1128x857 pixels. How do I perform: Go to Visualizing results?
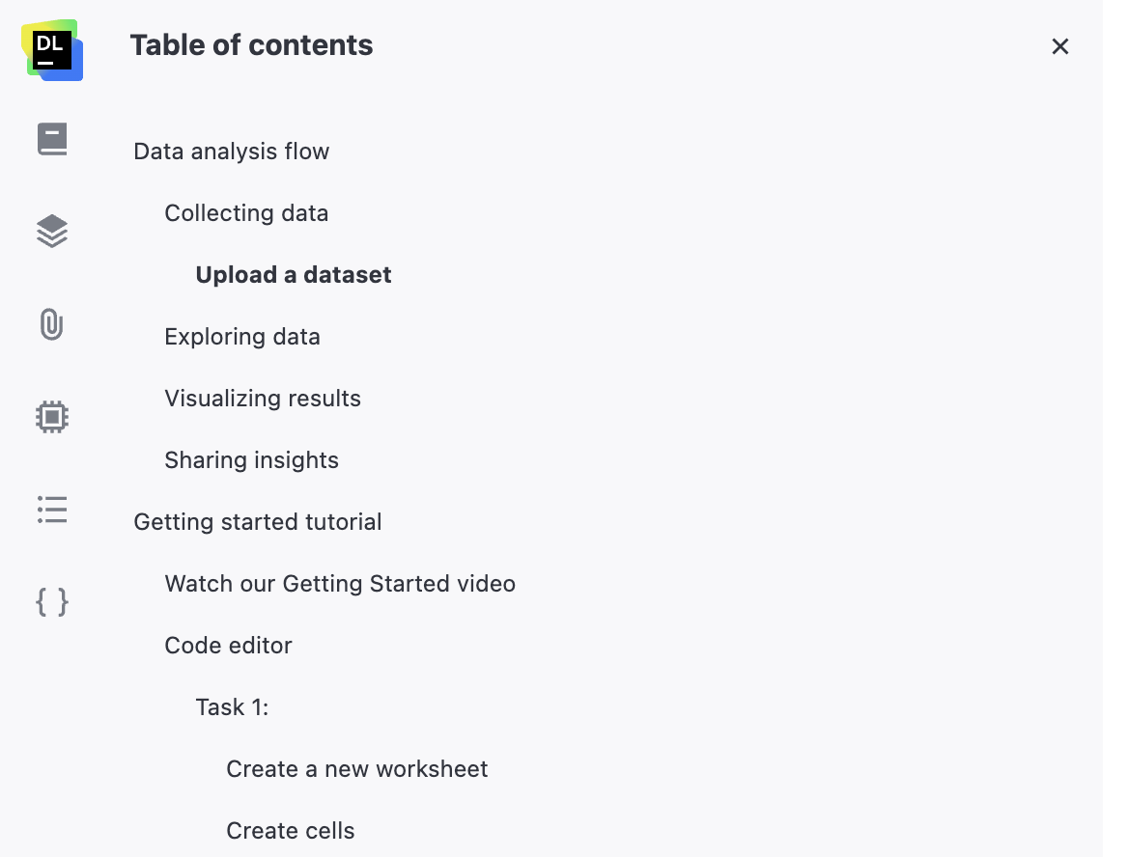[x=262, y=398]
